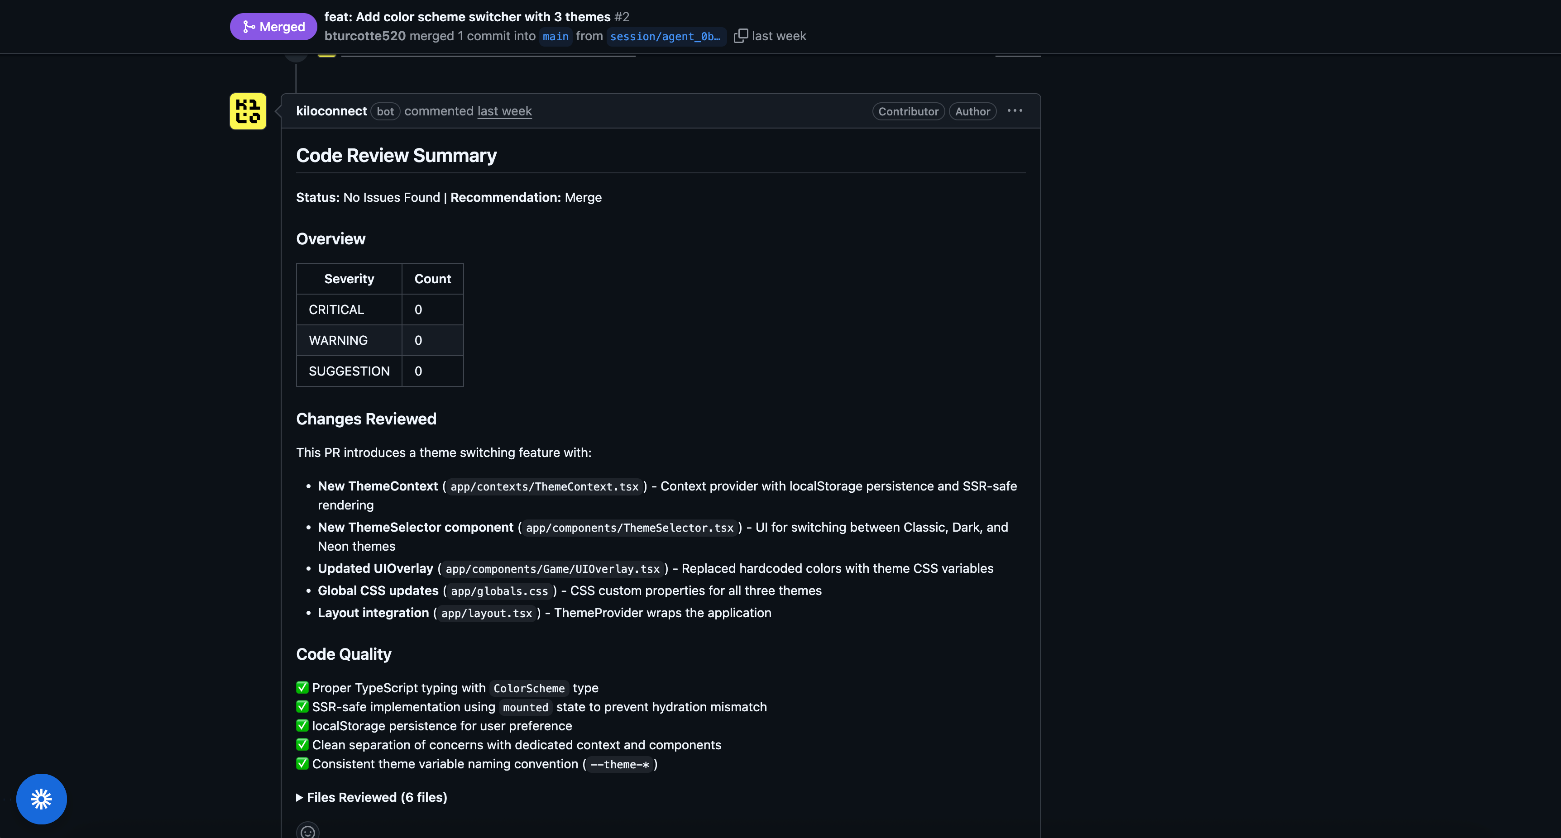Click the bot label next to kiloconnect
This screenshot has width=1561, height=838.
[x=385, y=111]
